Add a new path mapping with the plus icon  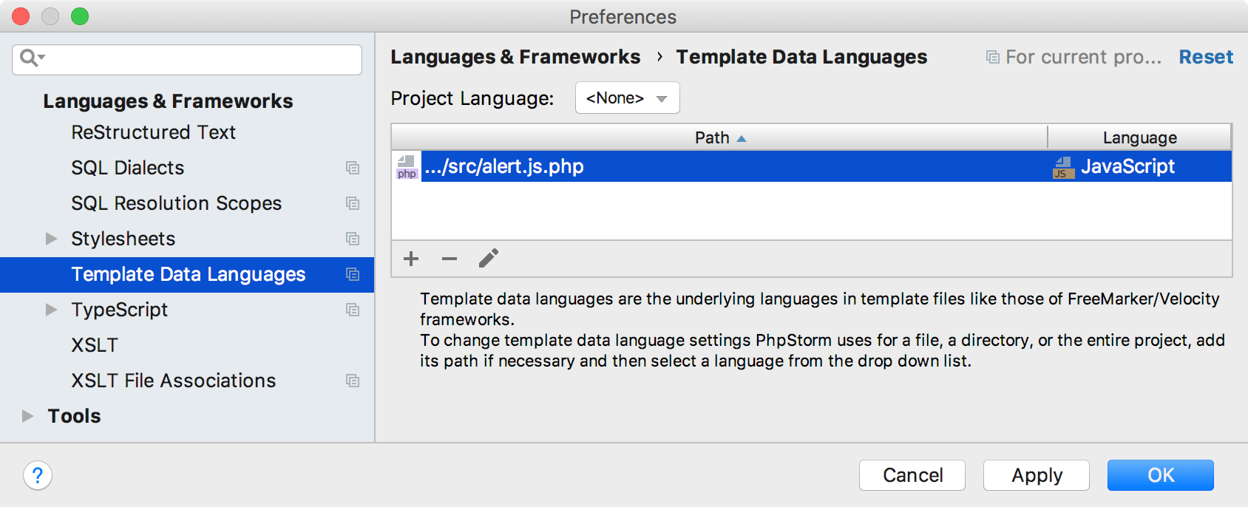pyautogui.click(x=411, y=258)
